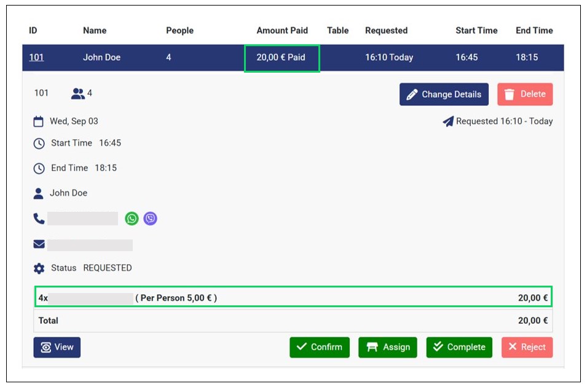The image size is (587, 386).
Task: Click the calendar icon beside Wed, Sep 03
Action: (39, 121)
